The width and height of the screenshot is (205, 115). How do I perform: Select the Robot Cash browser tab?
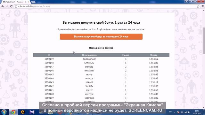pos(16,2)
